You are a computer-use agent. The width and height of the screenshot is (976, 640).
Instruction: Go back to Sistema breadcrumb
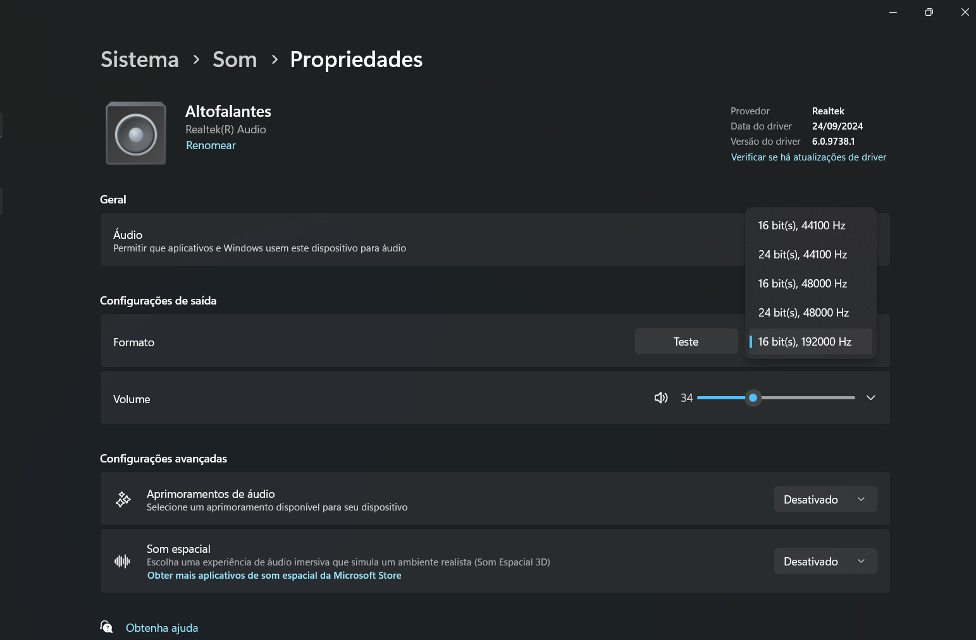click(140, 59)
